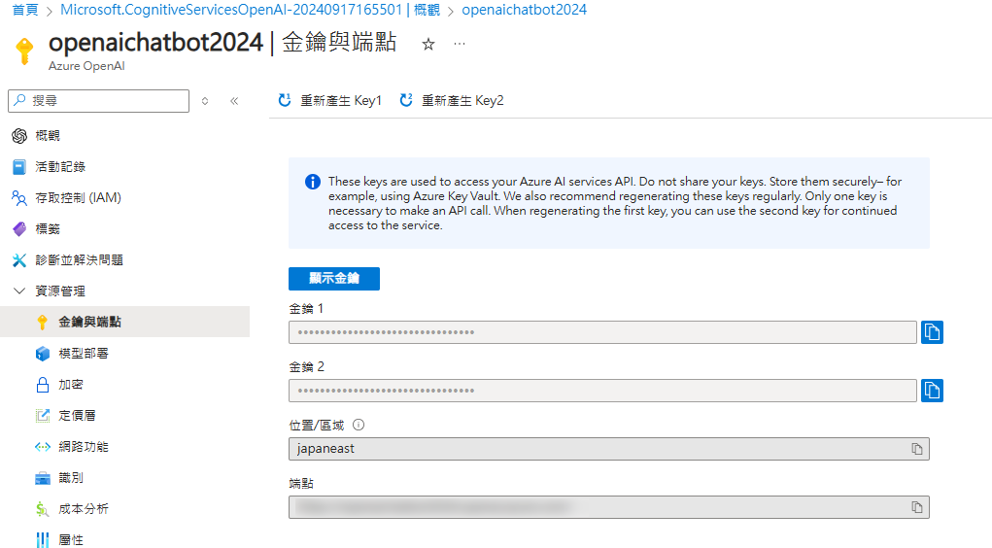Viewport: 992px width, 548px height.
Task: Click the 金鑰 1 label
Action: 306,309
